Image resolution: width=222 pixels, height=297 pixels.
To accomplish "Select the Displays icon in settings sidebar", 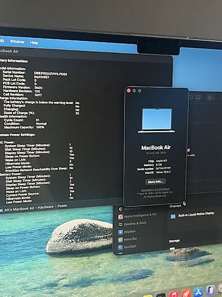I will click(x=121, y=232).
